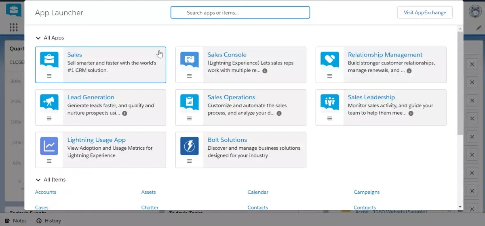Show info tooltip for Sales Leadership description

pyautogui.click(x=411, y=113)
